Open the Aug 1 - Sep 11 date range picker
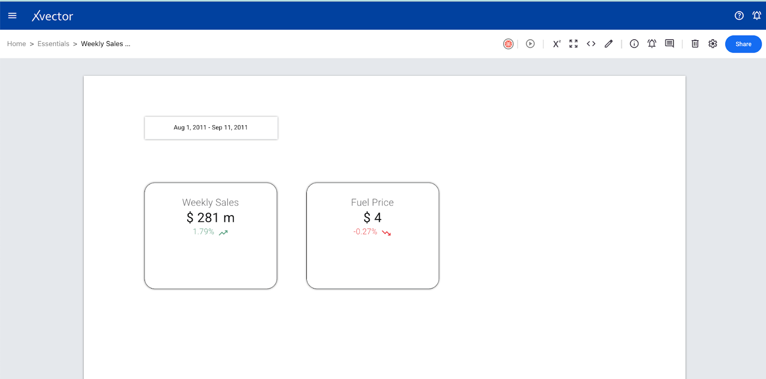Viewport: 766px width, 379px height. click(211, 128)
